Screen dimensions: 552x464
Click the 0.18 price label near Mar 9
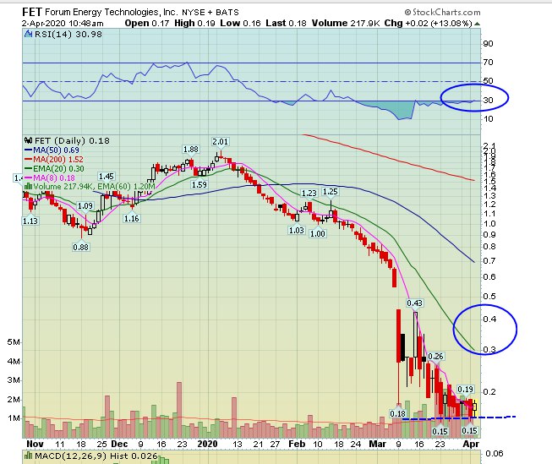pos(398,414)
